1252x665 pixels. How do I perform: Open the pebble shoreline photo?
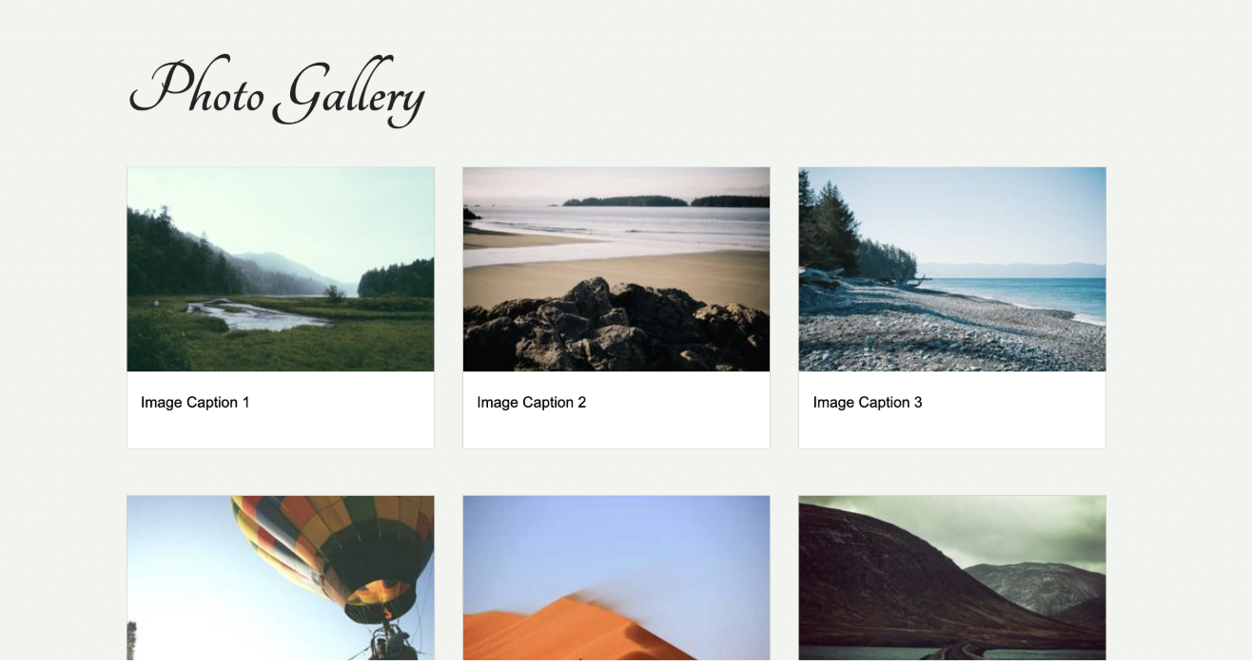click(952, 270)
